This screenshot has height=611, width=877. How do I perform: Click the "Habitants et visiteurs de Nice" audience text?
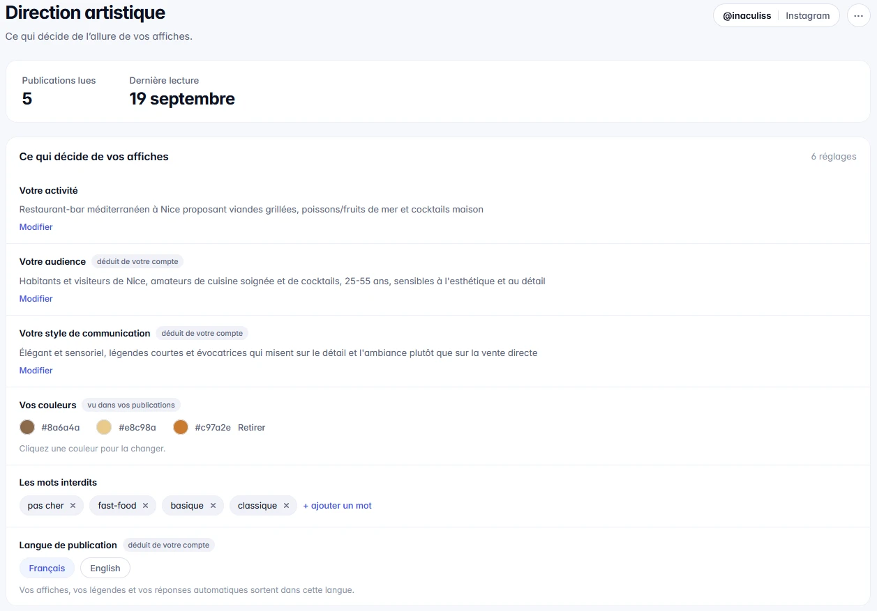coord(283,281)
